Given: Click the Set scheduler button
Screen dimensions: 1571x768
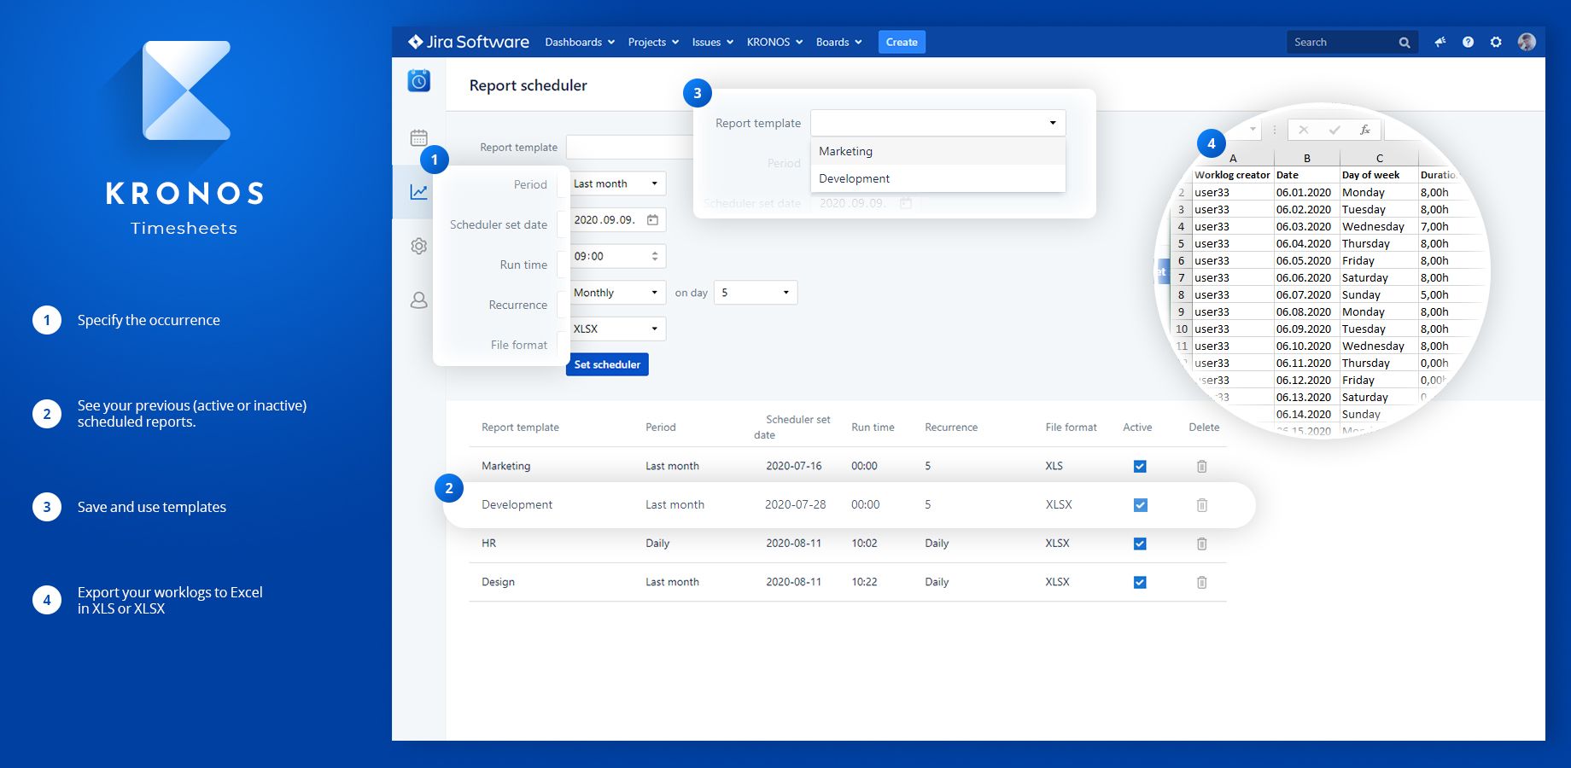Looking at the screenshot, I should pyautogui.click(x=607, y=364).
